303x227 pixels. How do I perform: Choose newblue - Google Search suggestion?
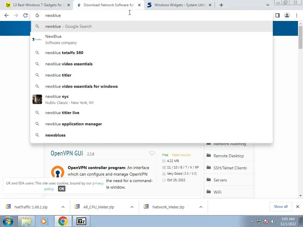151,26
